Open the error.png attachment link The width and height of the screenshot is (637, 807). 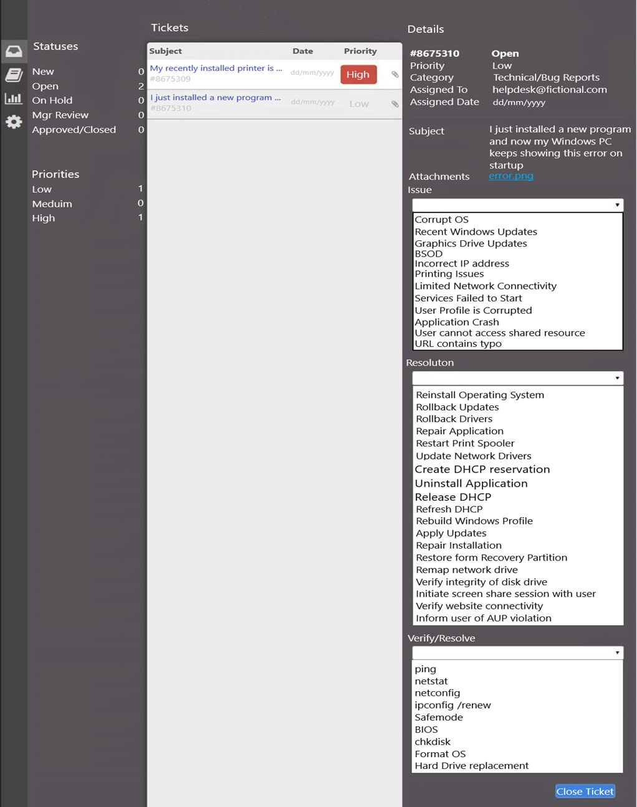(x=511, y=176)
